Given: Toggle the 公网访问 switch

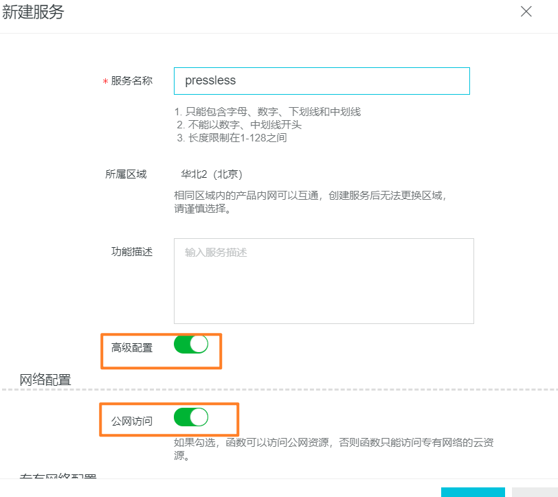Looking at the screenshot, I should [x=191, y=417].
